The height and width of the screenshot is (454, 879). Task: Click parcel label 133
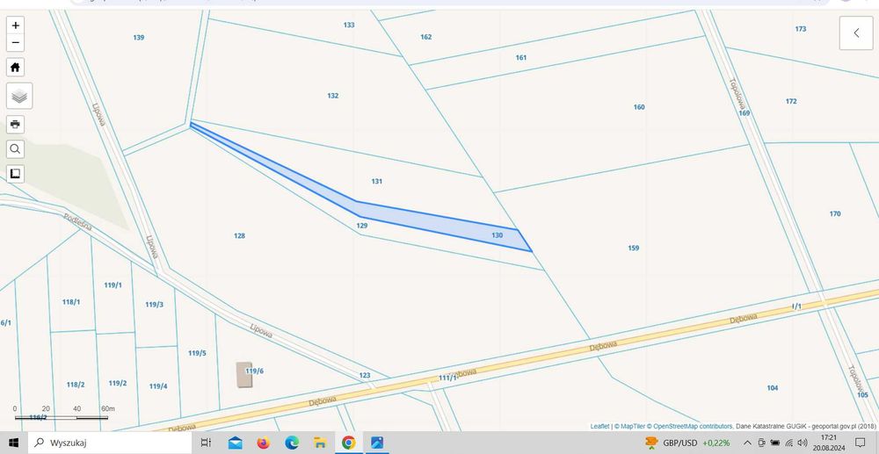(x=349, y=25)
